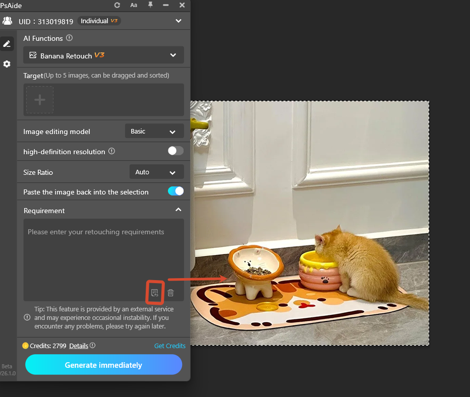The image size is (470, 397).
Task: Open Get Credits link
Action: point(170,346)
